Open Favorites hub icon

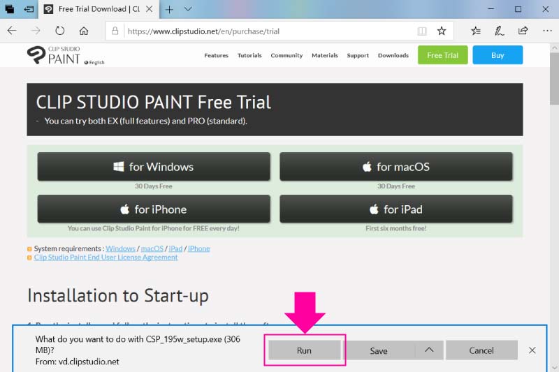[476, 31]
